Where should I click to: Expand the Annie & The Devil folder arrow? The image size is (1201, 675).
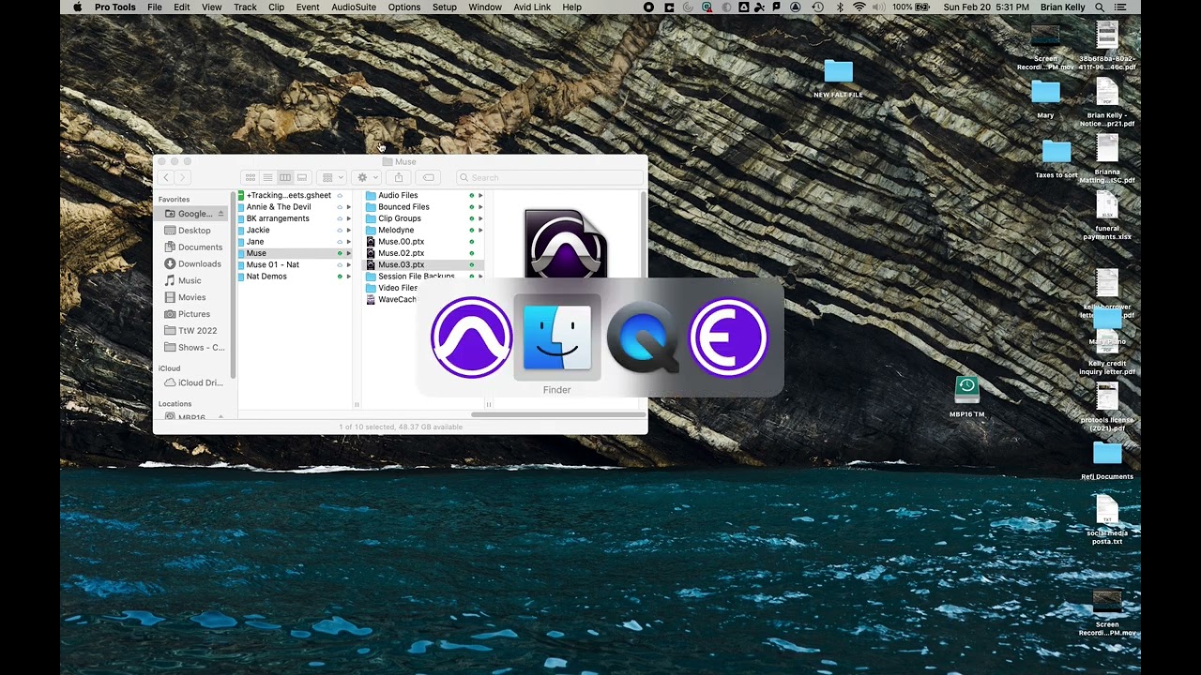point(348,207)
